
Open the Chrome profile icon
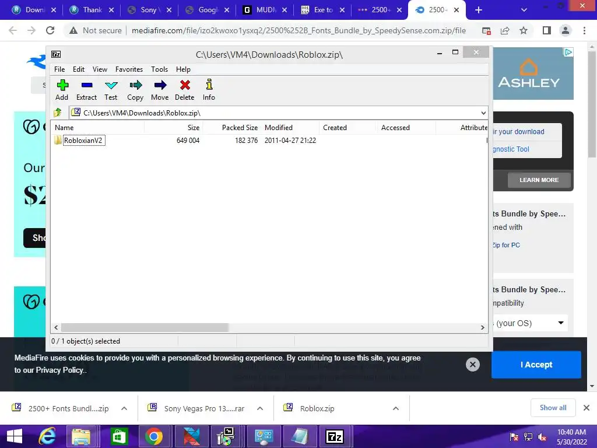click(566, 30)
